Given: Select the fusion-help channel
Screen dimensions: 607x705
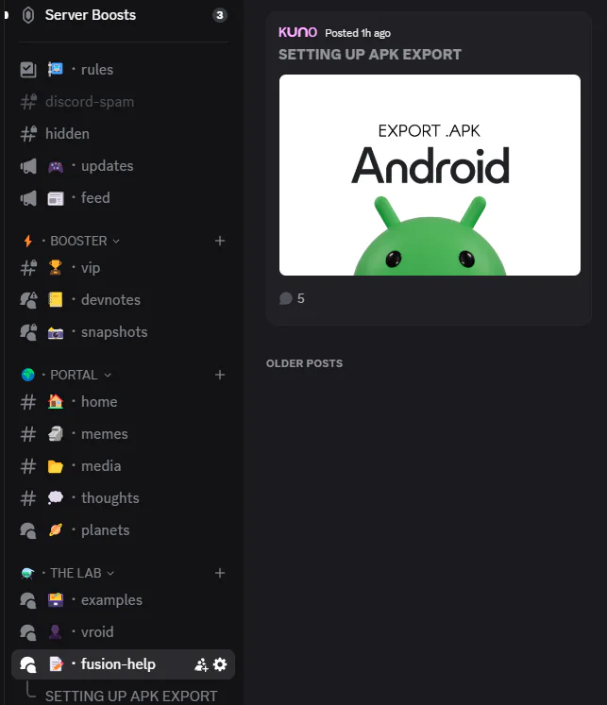Looking at the screenshot, I should point(124,664).
